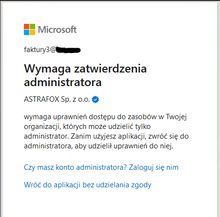Click the word 'administratora' in the heading
220x217 pixels.
[63, 82]
